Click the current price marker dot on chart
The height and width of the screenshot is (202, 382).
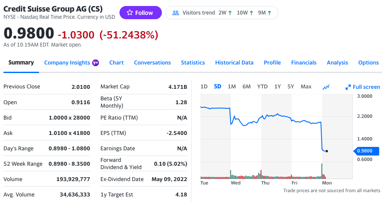(x=327, y=151)
